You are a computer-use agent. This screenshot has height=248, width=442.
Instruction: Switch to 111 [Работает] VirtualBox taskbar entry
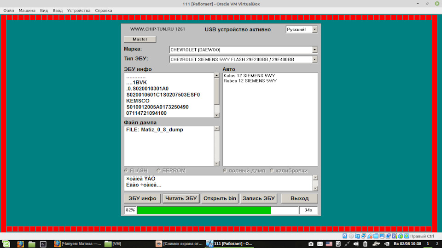229,244
